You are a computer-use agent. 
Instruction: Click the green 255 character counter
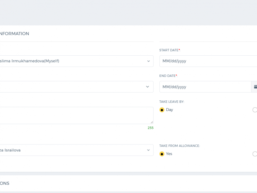click(150, 128)
